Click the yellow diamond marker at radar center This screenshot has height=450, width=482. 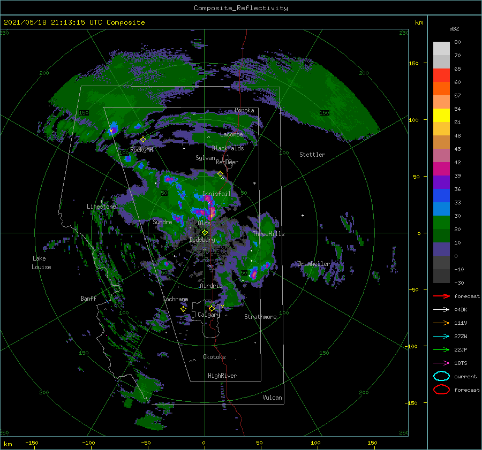pos(205,233)
